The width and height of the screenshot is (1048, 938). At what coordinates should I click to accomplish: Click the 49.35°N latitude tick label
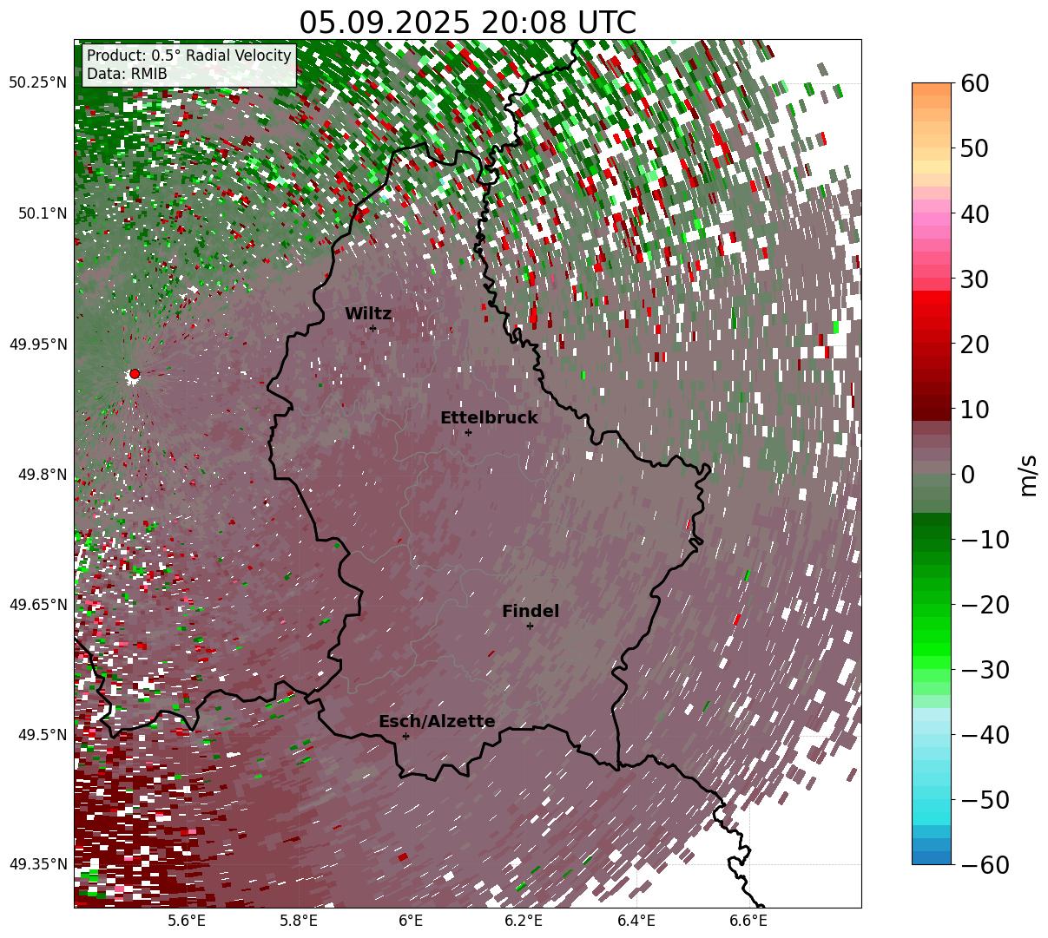pyautogui.click(x=38, y=864)
